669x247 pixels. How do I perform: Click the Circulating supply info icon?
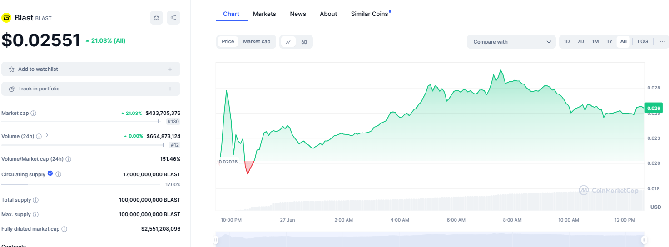[58, 174]
